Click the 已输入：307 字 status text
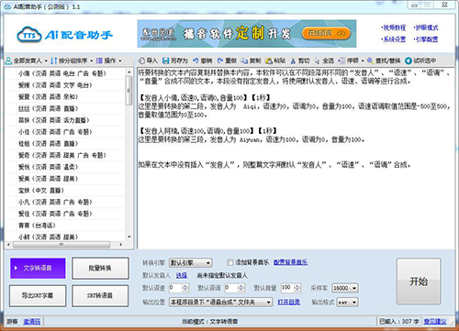The height and width of the screenshot is (331, 459). coord(399,322)
